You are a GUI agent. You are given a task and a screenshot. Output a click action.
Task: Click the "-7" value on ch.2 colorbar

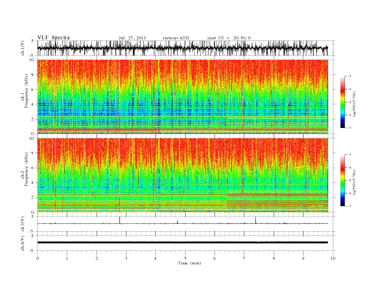[x=349, y=206]
